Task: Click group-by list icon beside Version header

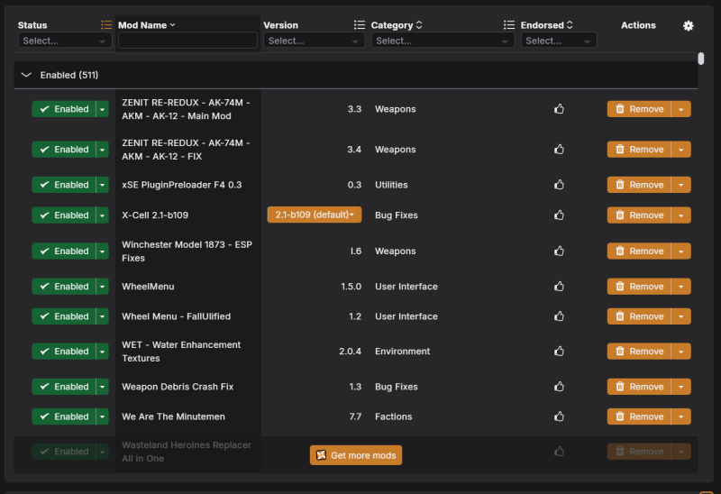Action: coord(359,25)
